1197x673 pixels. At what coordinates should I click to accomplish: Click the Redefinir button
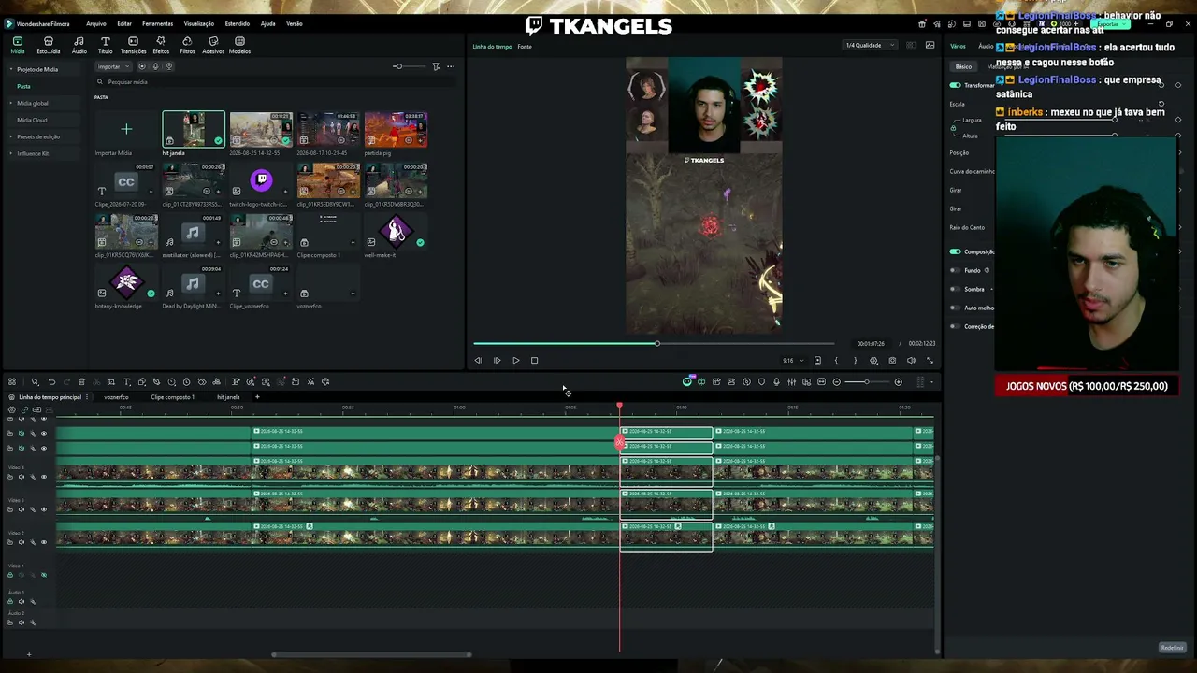[x=1172, y=648]
